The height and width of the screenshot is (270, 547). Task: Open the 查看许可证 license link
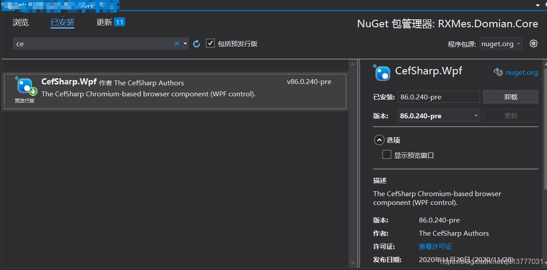[x=435, y=246]
